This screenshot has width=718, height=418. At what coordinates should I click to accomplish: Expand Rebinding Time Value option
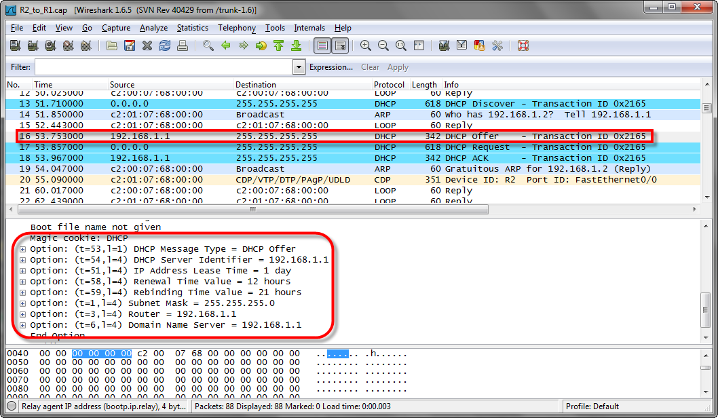22,292
